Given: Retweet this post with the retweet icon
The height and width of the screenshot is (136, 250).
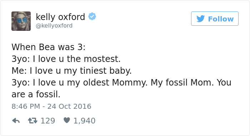Looking at the screenshot, I should pyautogui.click(x=33, y=121).
